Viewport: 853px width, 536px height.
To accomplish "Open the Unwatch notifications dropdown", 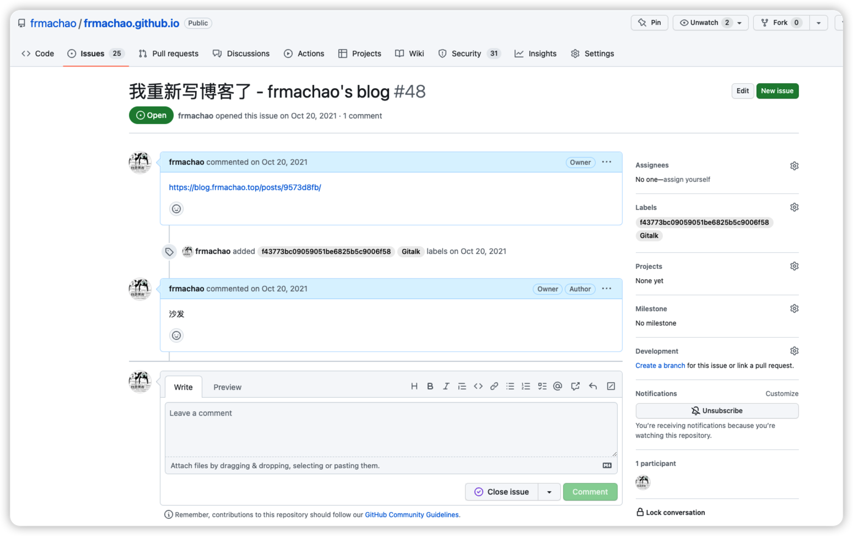I will 710,23.
